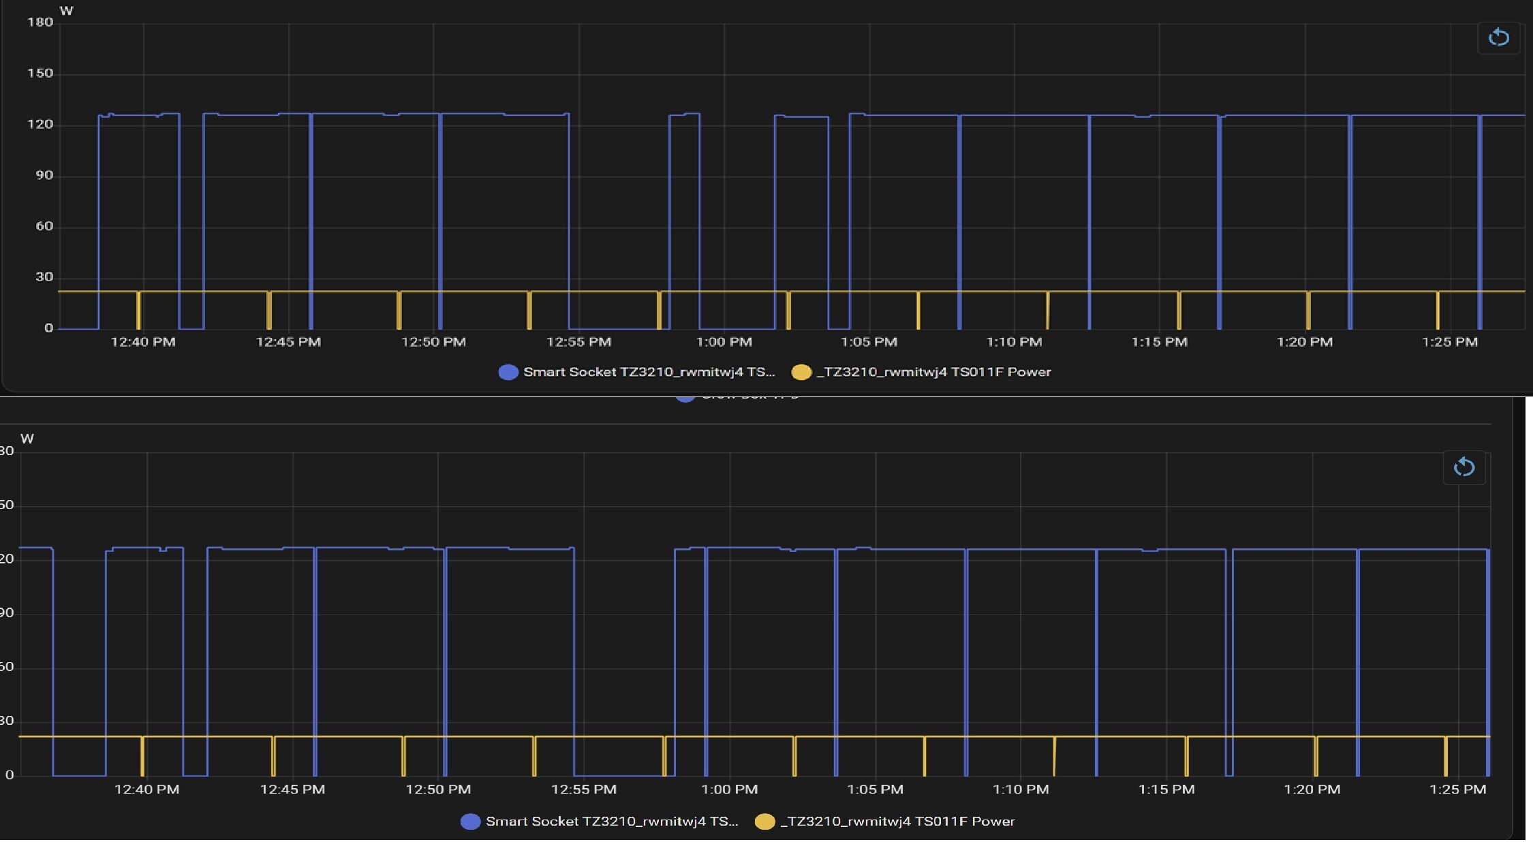The height and width of the screenshot is (842, 1533).
Task: Click the W unit icon on the top chart axis
Action: click(x=66, y=10)
